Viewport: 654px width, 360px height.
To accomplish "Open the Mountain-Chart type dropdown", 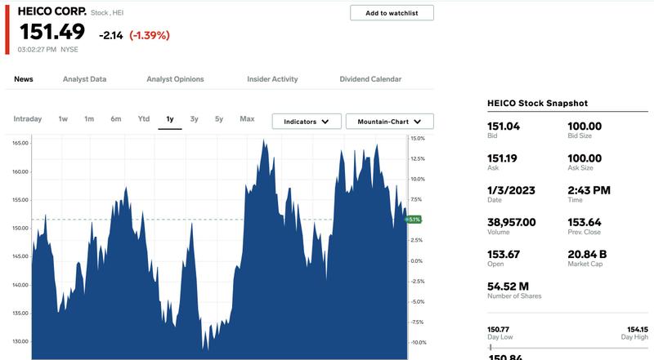I will pos(390,122).
